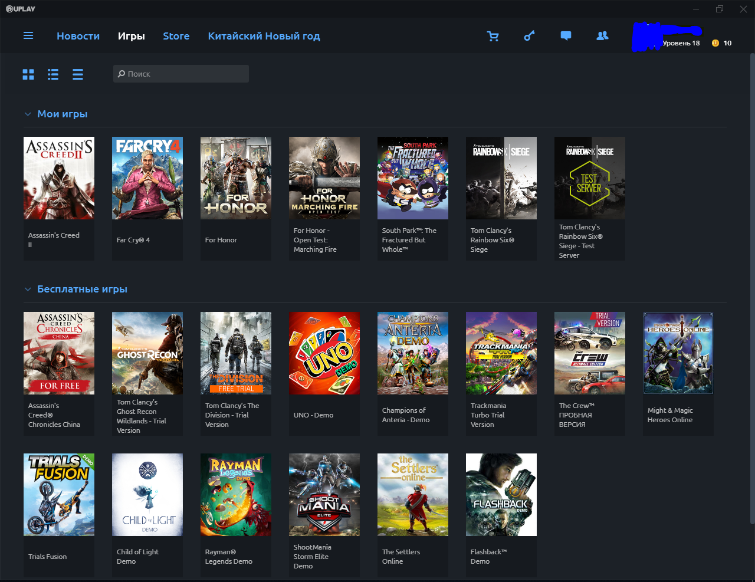Click the key activation icon

point(529,36)
